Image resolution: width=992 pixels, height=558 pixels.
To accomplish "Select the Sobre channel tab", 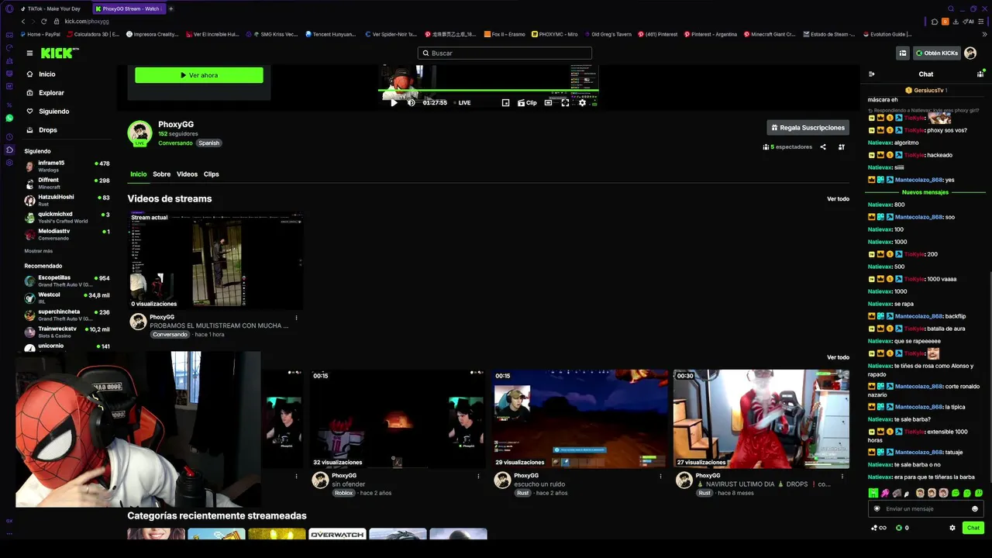I will point(161,174).
